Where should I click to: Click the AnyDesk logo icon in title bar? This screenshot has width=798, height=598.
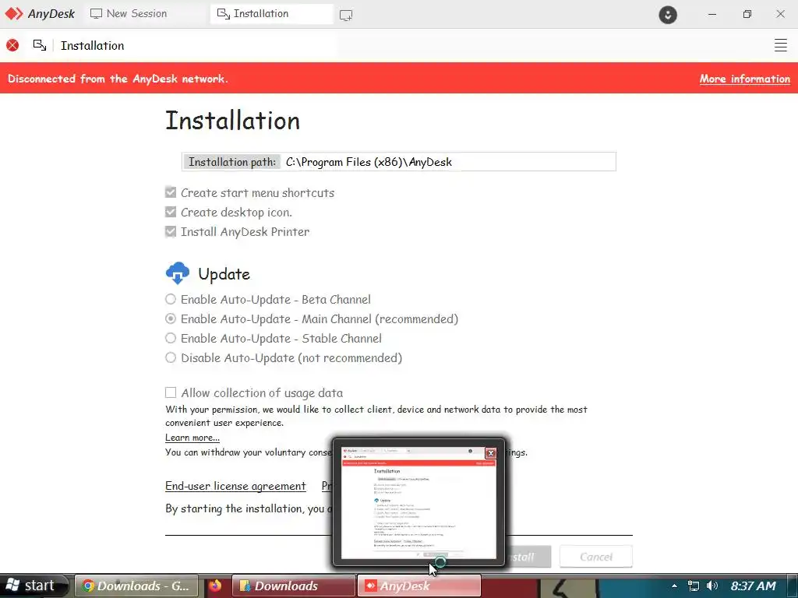coord(14,14)
